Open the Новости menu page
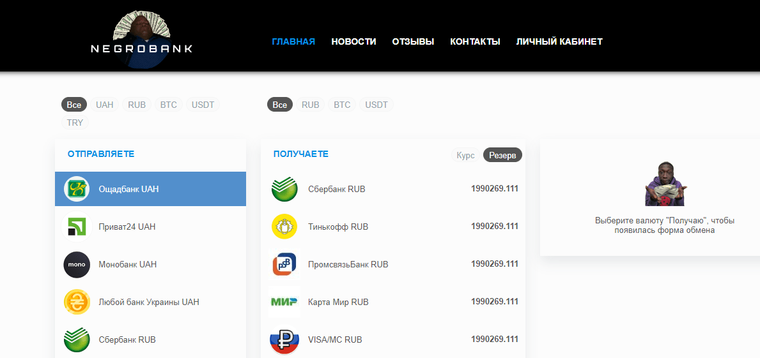 coord(353,41)
